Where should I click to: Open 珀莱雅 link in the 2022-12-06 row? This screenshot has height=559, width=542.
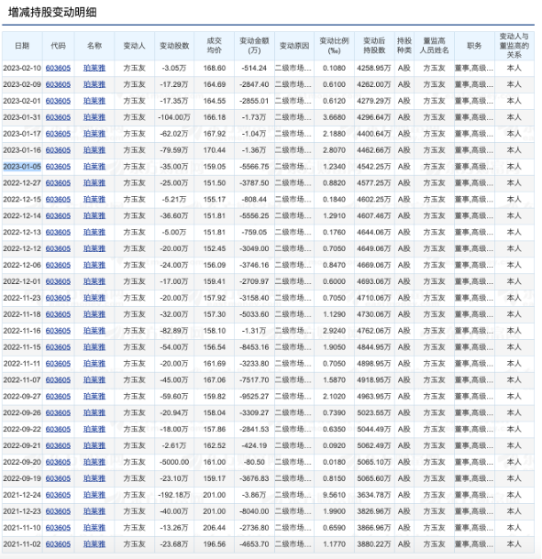point(94,265)
